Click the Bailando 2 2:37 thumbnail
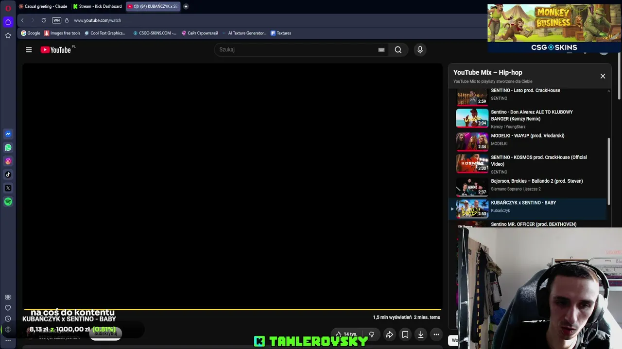 tap(472, 187)
